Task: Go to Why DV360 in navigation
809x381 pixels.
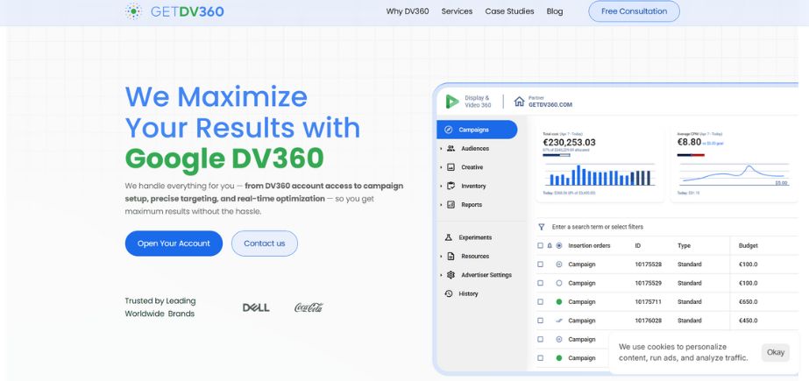Action: pos(408,11)
